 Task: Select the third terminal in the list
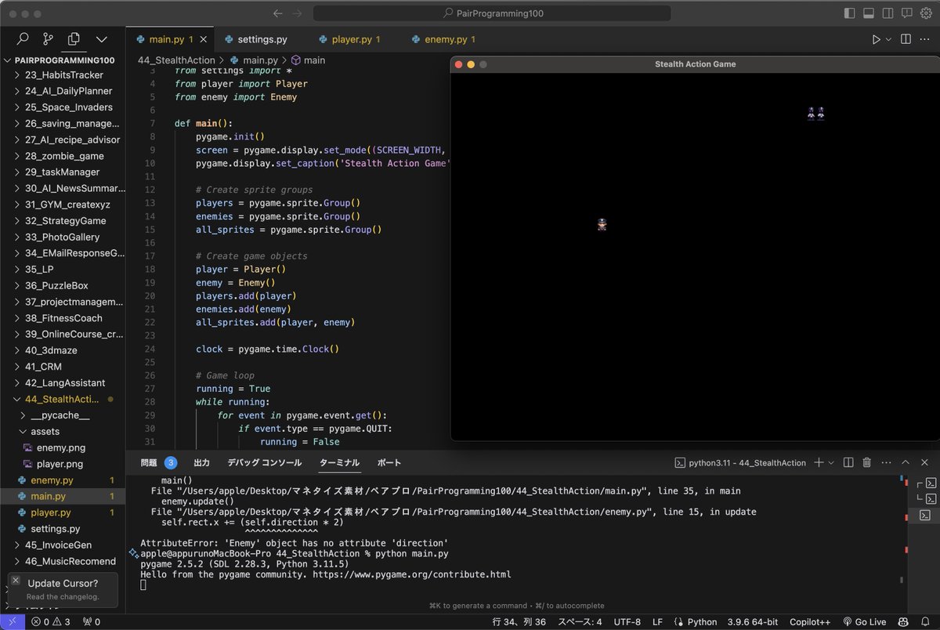coord(925,516)
